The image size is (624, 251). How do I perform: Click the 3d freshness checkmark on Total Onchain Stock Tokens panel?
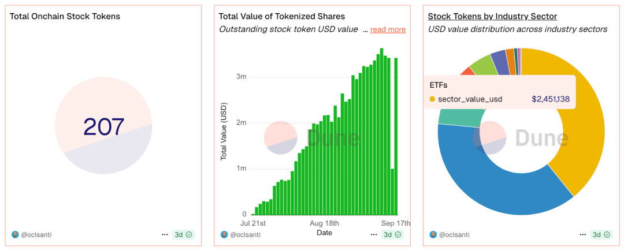[190, 235]
